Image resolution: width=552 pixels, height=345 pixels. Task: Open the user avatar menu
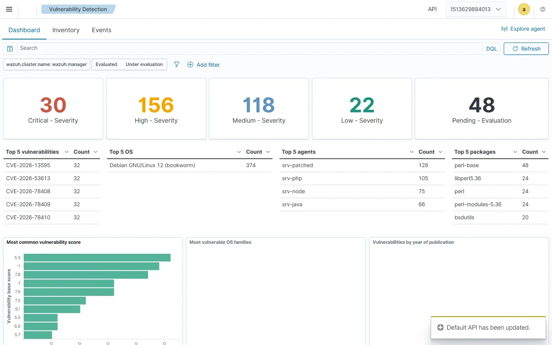(x=524, y=9)
